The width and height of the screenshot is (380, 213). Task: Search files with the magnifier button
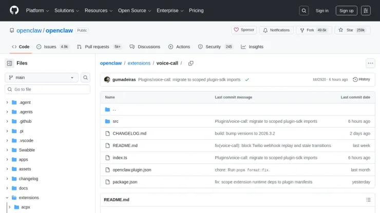click(85, 77)
